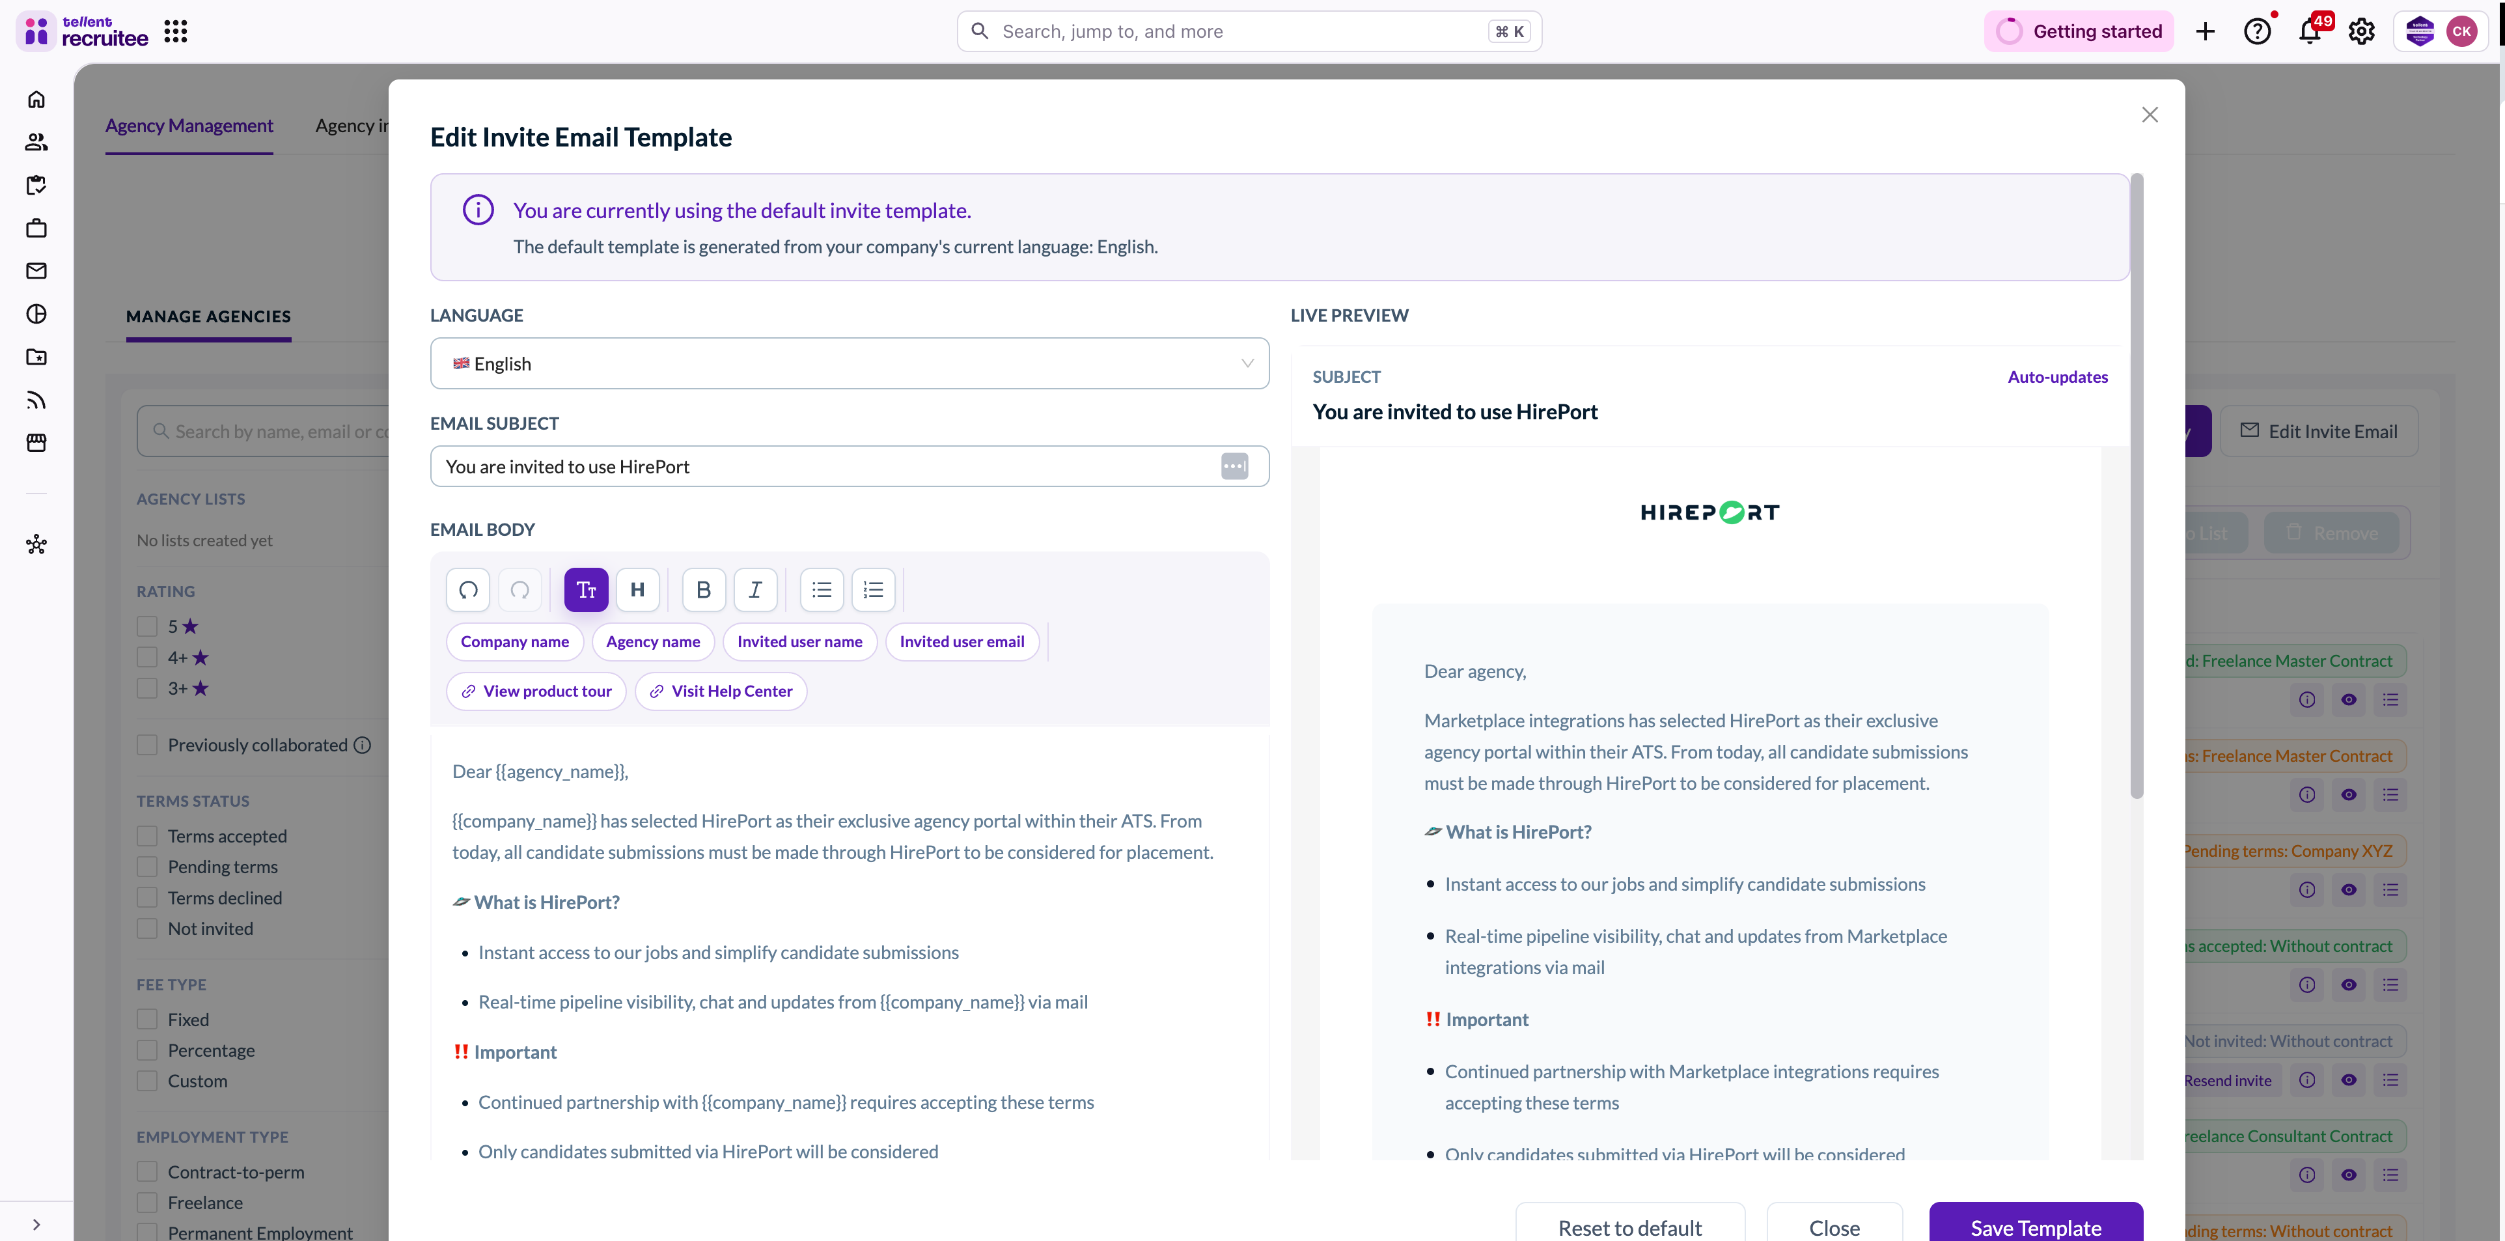Open the Candidates sidebar icon

tap(36, 142)
